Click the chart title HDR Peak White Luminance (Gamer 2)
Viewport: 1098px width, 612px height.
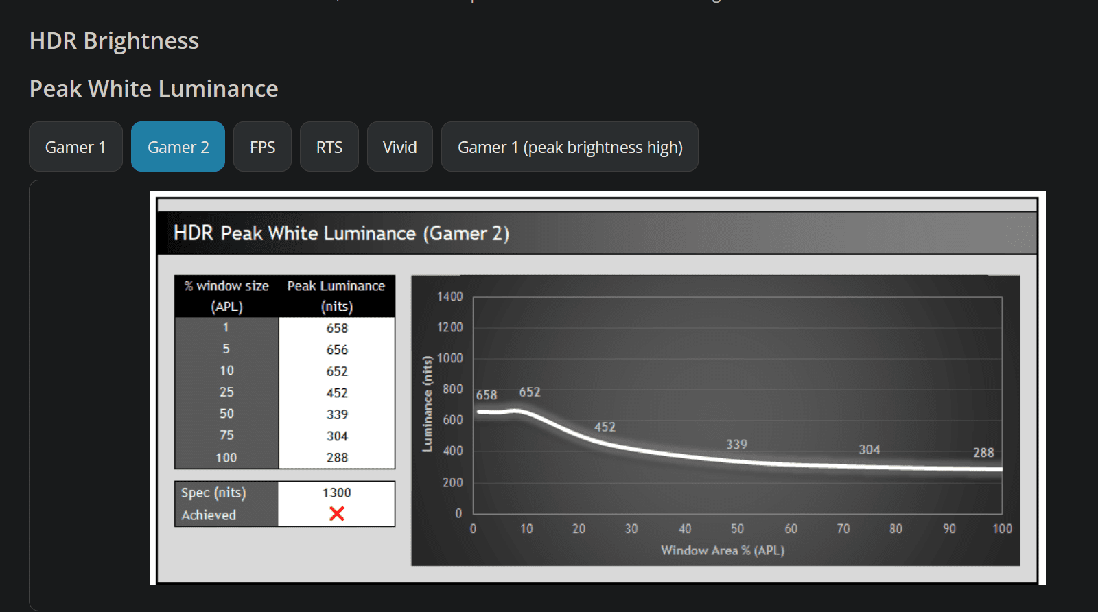(341, 233)
